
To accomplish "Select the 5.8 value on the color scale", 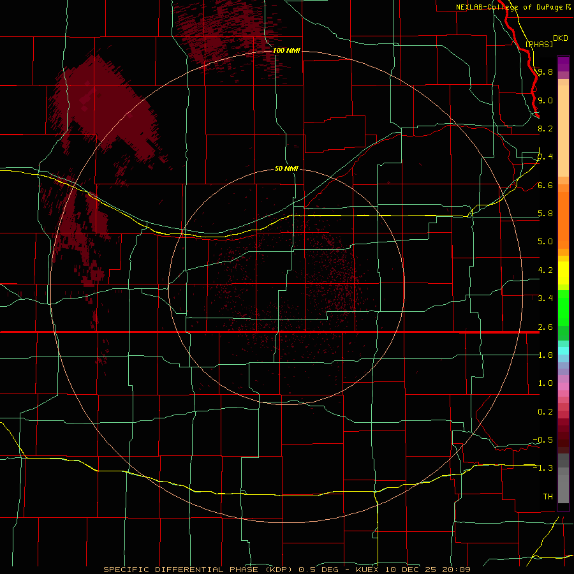I will click(x=545, y=214).
